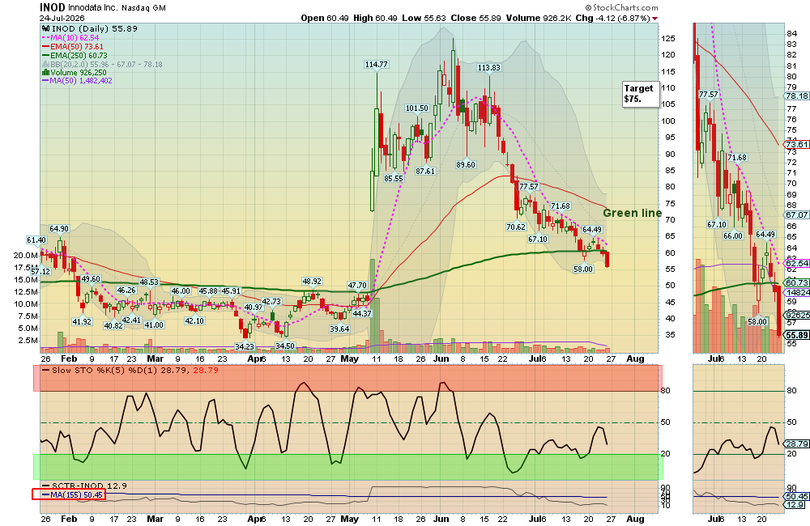
Task: Click the 2.5M volume axis label
Action: point(28,341)
